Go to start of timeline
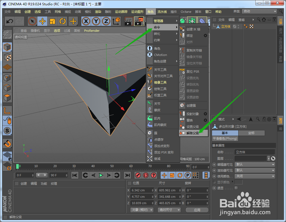Screen dimensions: 286x222 pos(75,175)
